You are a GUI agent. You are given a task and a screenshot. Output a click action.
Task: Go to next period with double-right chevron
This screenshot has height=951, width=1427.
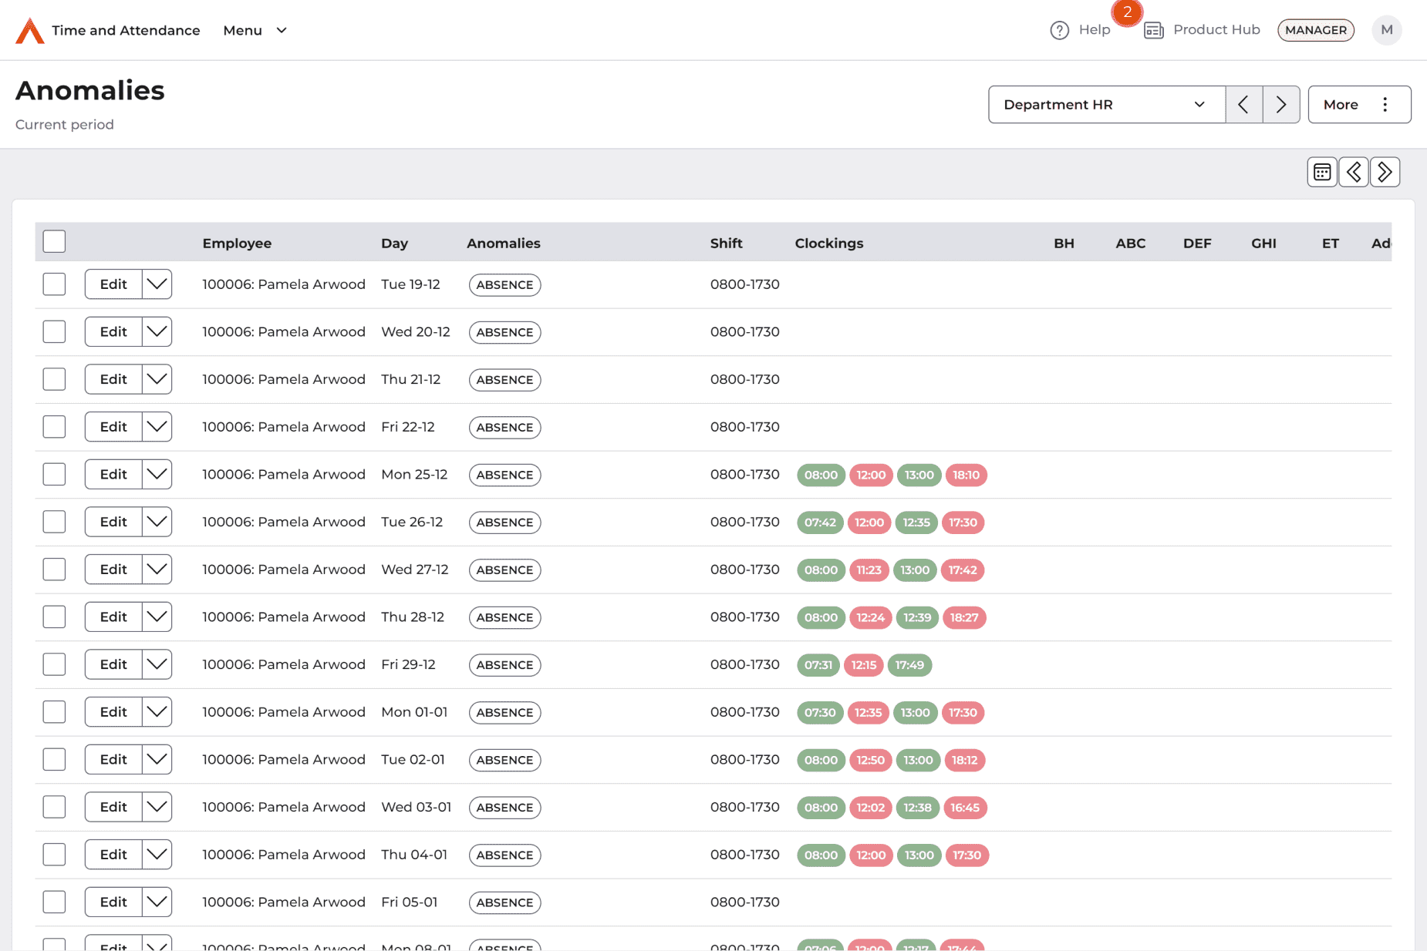pyautogui.click(x=1385, y=172)
